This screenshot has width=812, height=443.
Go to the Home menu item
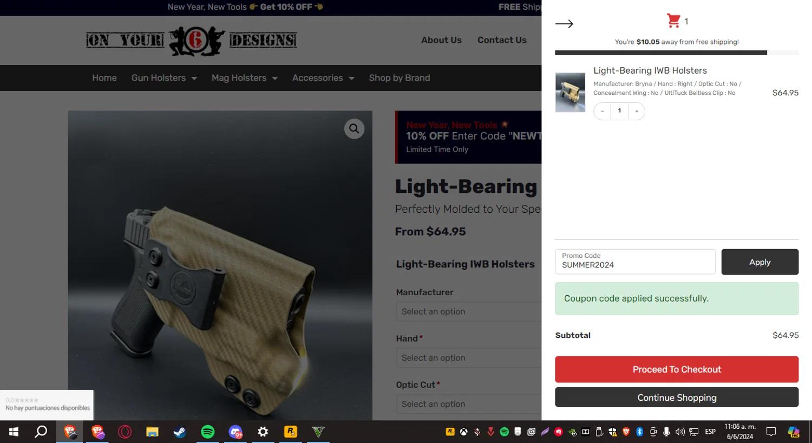pyautogui.click(x=104, y=78)
